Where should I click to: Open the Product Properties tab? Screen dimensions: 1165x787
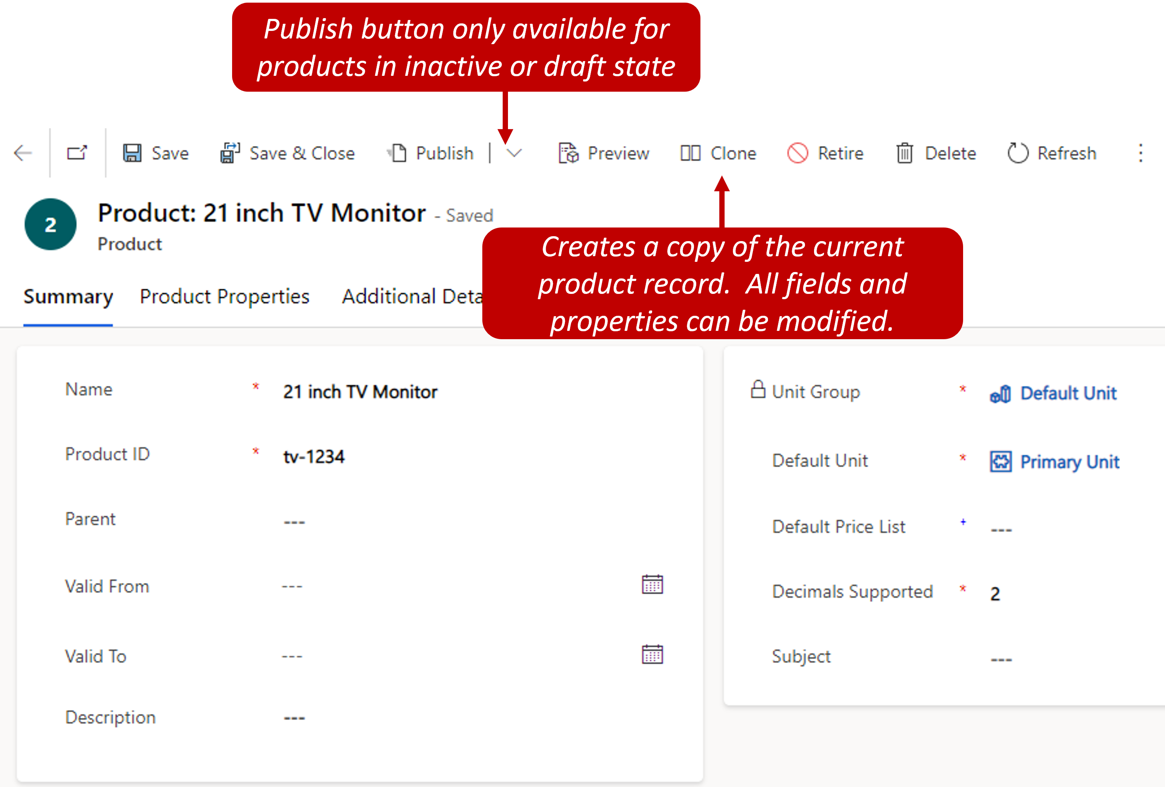click(225, 297)
